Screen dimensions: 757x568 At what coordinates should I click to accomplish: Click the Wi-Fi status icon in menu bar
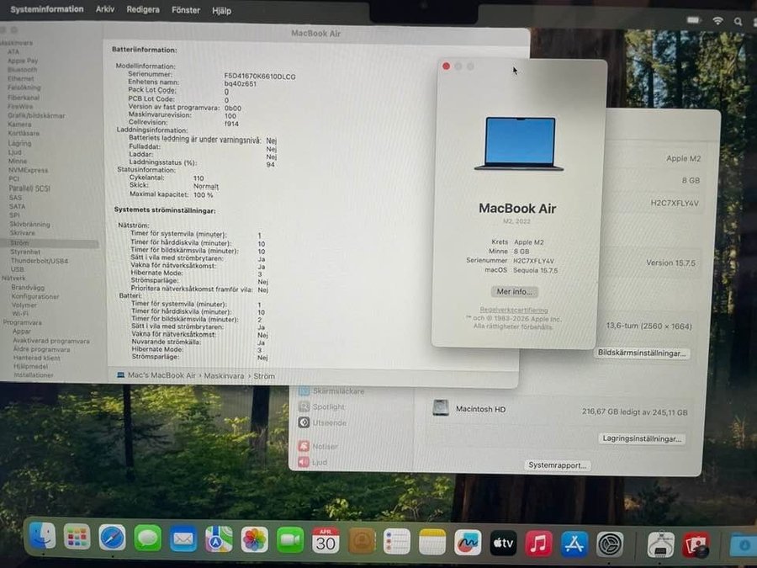pos(717,19)
